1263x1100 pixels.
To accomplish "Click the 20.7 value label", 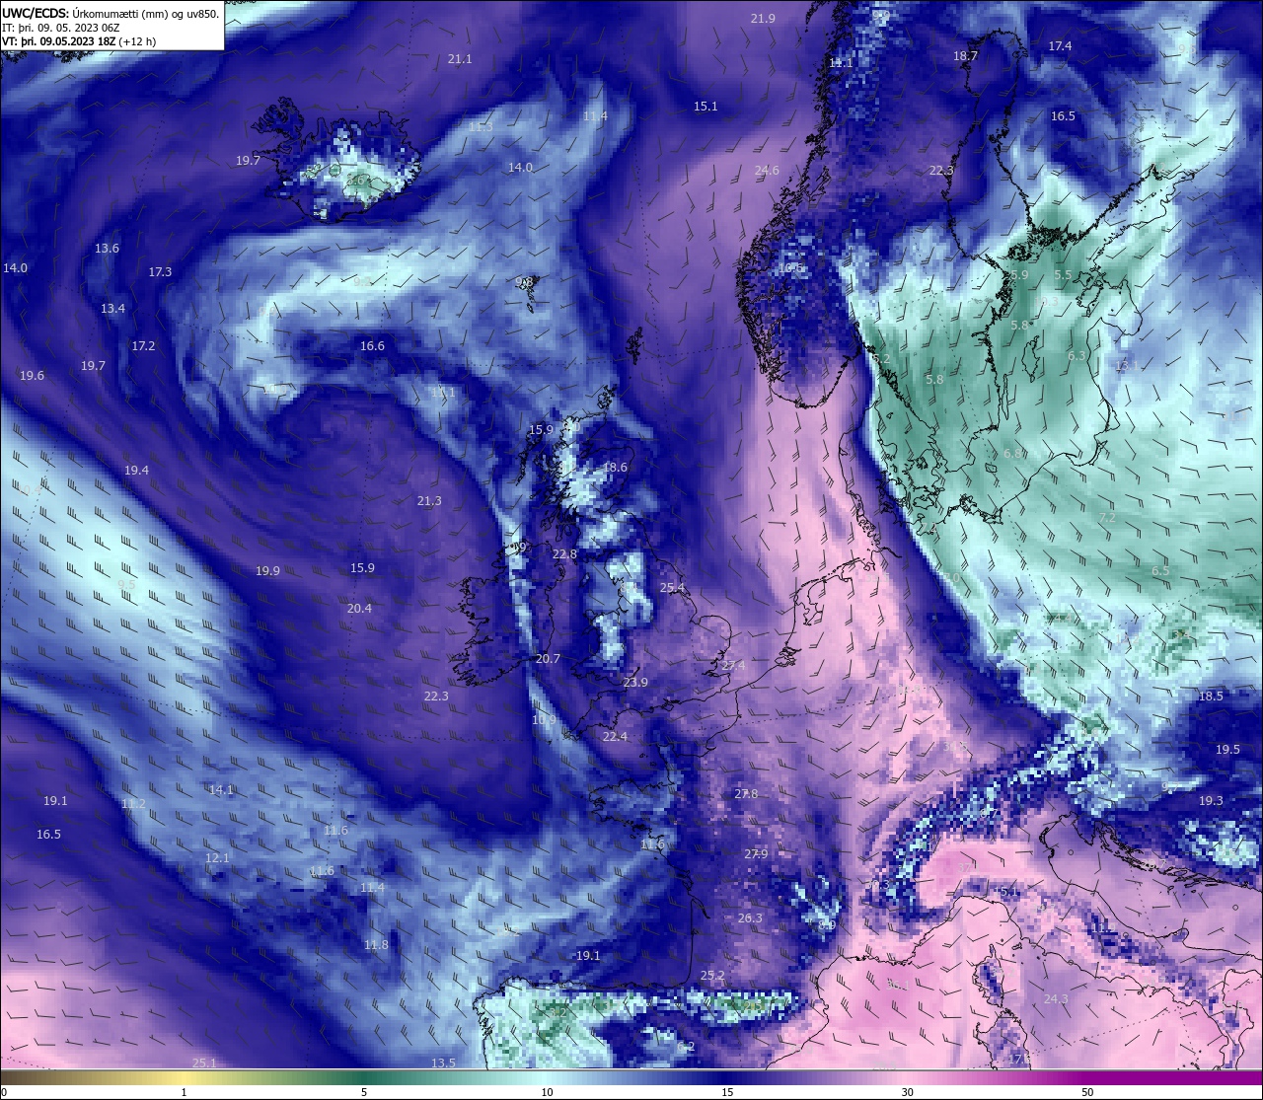I will point(548,659).
